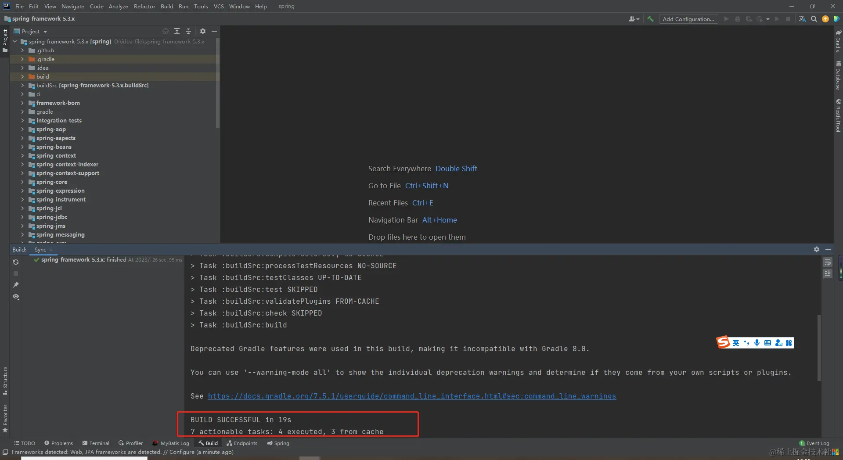This screenshot has height=460, width=843.
Task: Open Project panel settings gear
Action: pyautogui.click(x=202, y=31)
